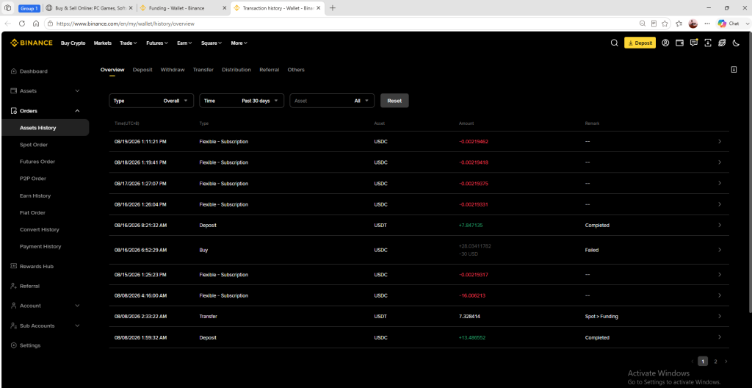Open details arrow for Transfer USDT row

tap(720, 316)
